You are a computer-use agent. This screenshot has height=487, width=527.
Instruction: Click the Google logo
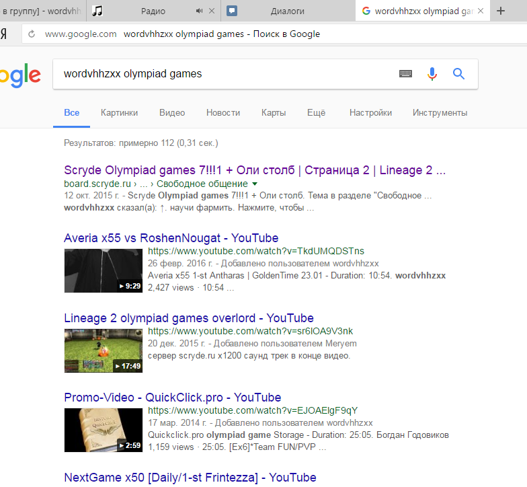19,75
